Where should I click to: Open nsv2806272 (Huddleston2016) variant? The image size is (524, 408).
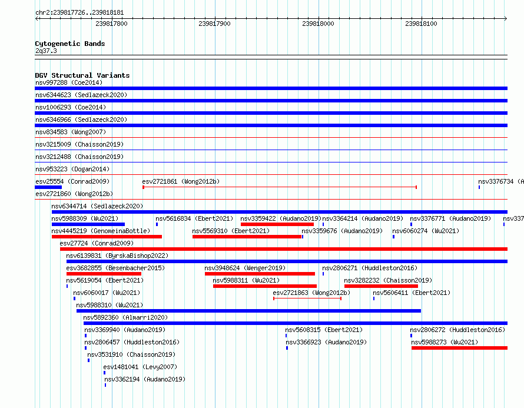(x=458, y=330)
